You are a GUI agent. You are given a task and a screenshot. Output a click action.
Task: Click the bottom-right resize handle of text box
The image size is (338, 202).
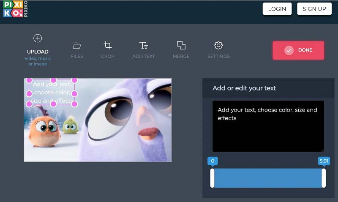[x=74, y=104]
